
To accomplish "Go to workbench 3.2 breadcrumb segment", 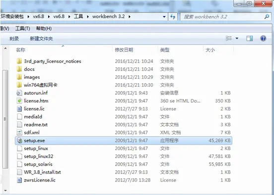I will coord(108,16).
